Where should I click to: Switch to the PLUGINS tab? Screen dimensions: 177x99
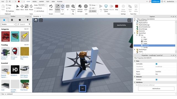60,2
